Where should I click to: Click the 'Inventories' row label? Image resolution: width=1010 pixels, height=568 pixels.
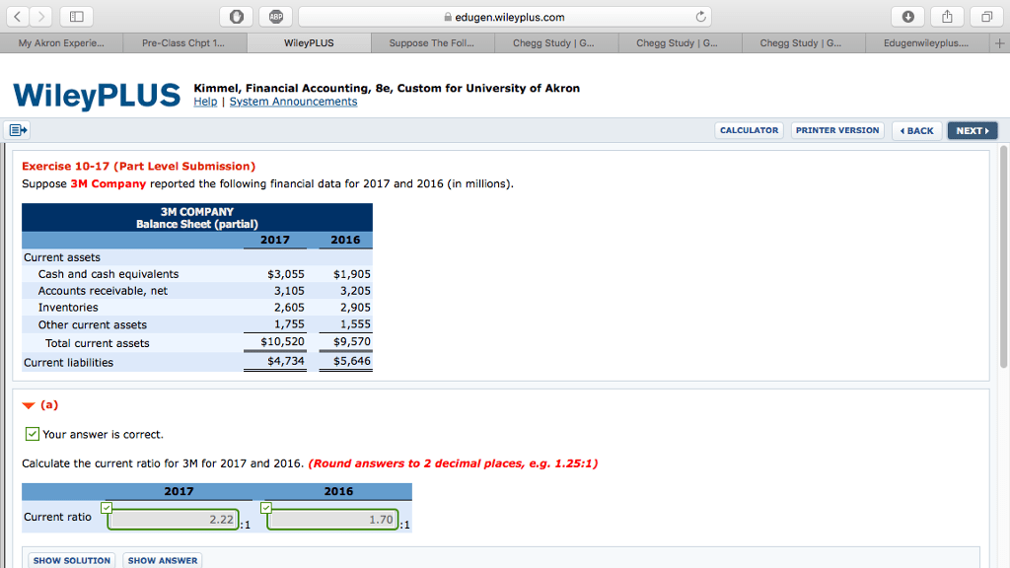(68, 308)
